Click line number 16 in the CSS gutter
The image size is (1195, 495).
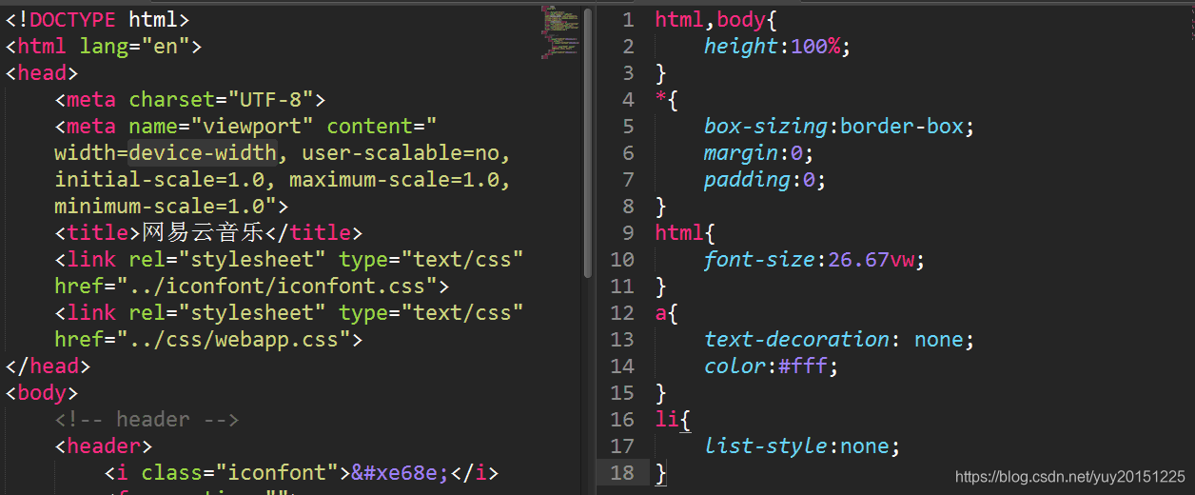click(621, 419)
